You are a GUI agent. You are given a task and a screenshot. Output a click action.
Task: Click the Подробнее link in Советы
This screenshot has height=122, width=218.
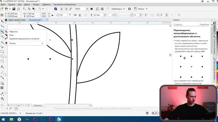point(204,24)
